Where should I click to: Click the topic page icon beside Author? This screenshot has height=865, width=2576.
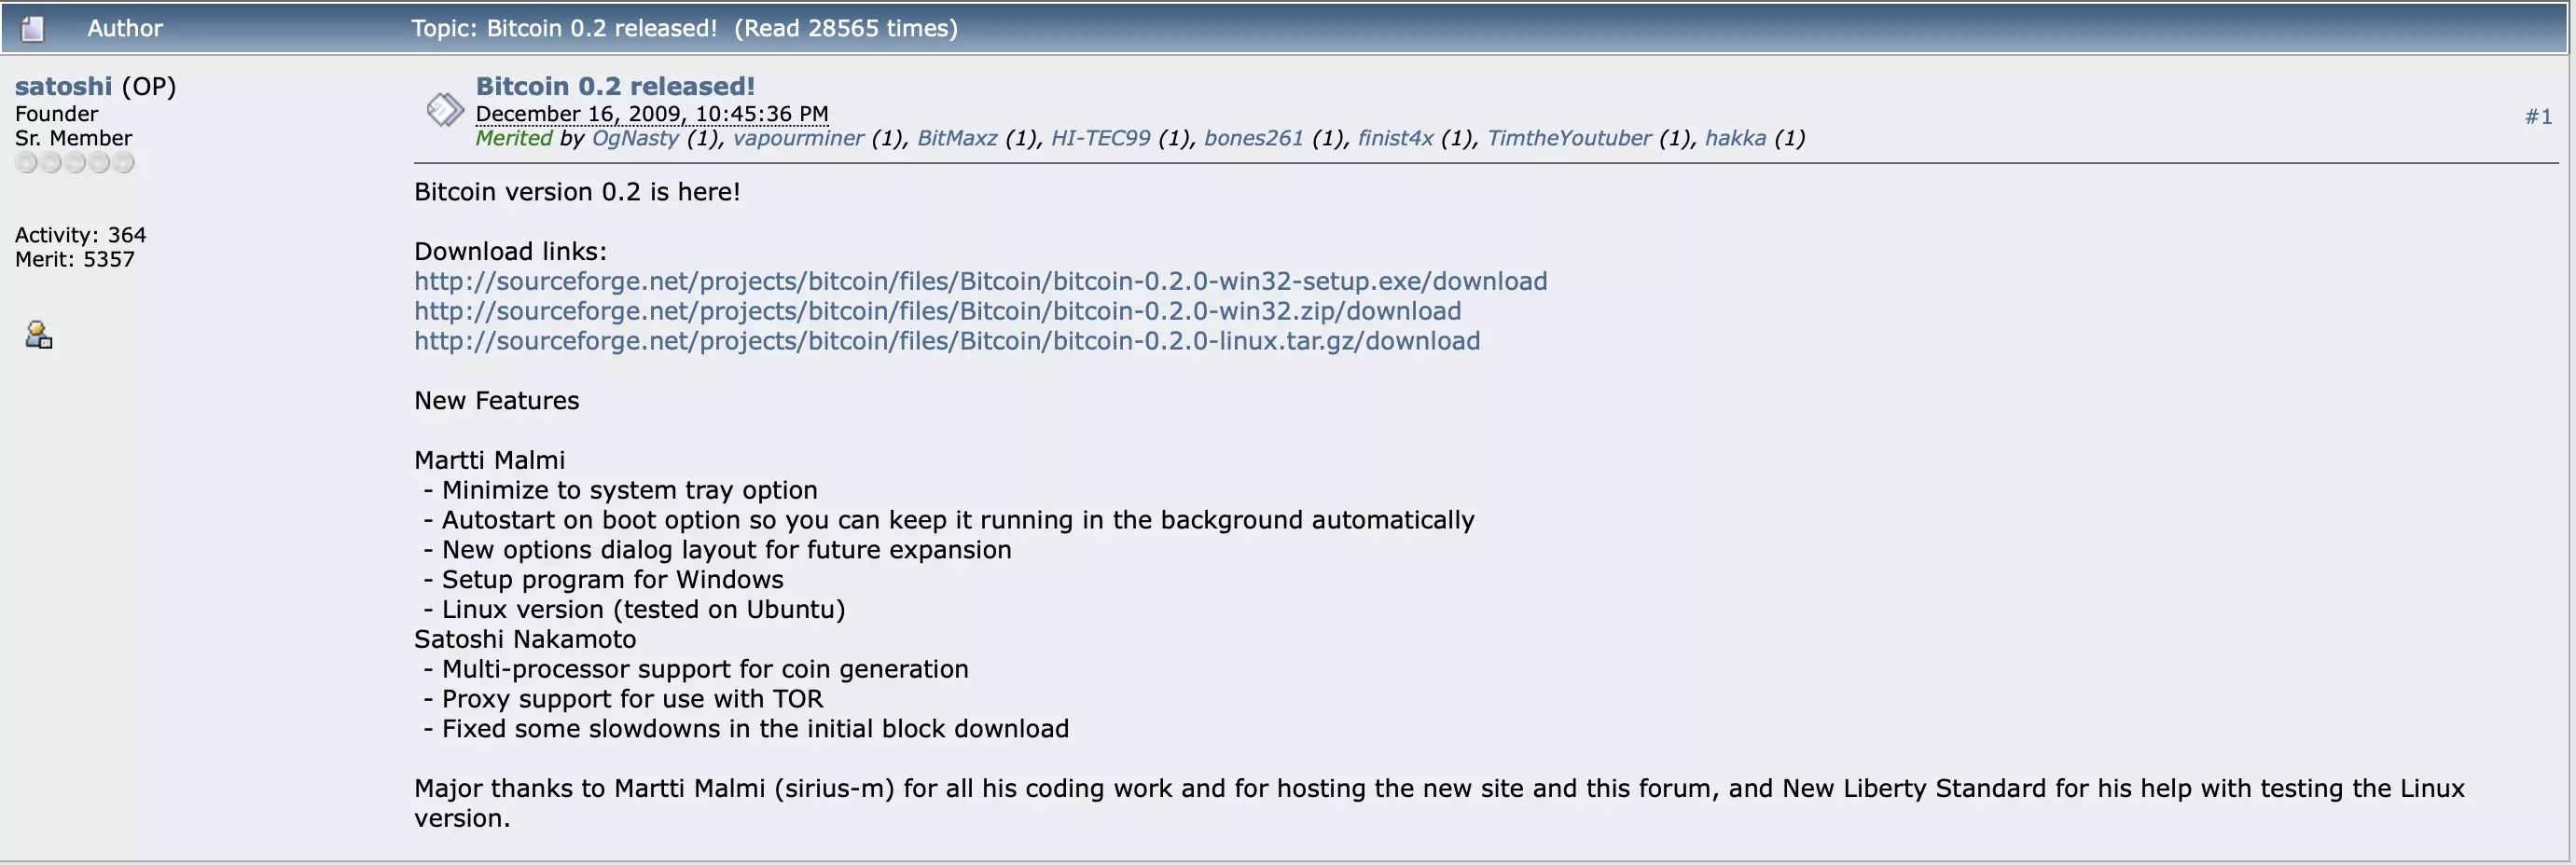click(33, 29)
